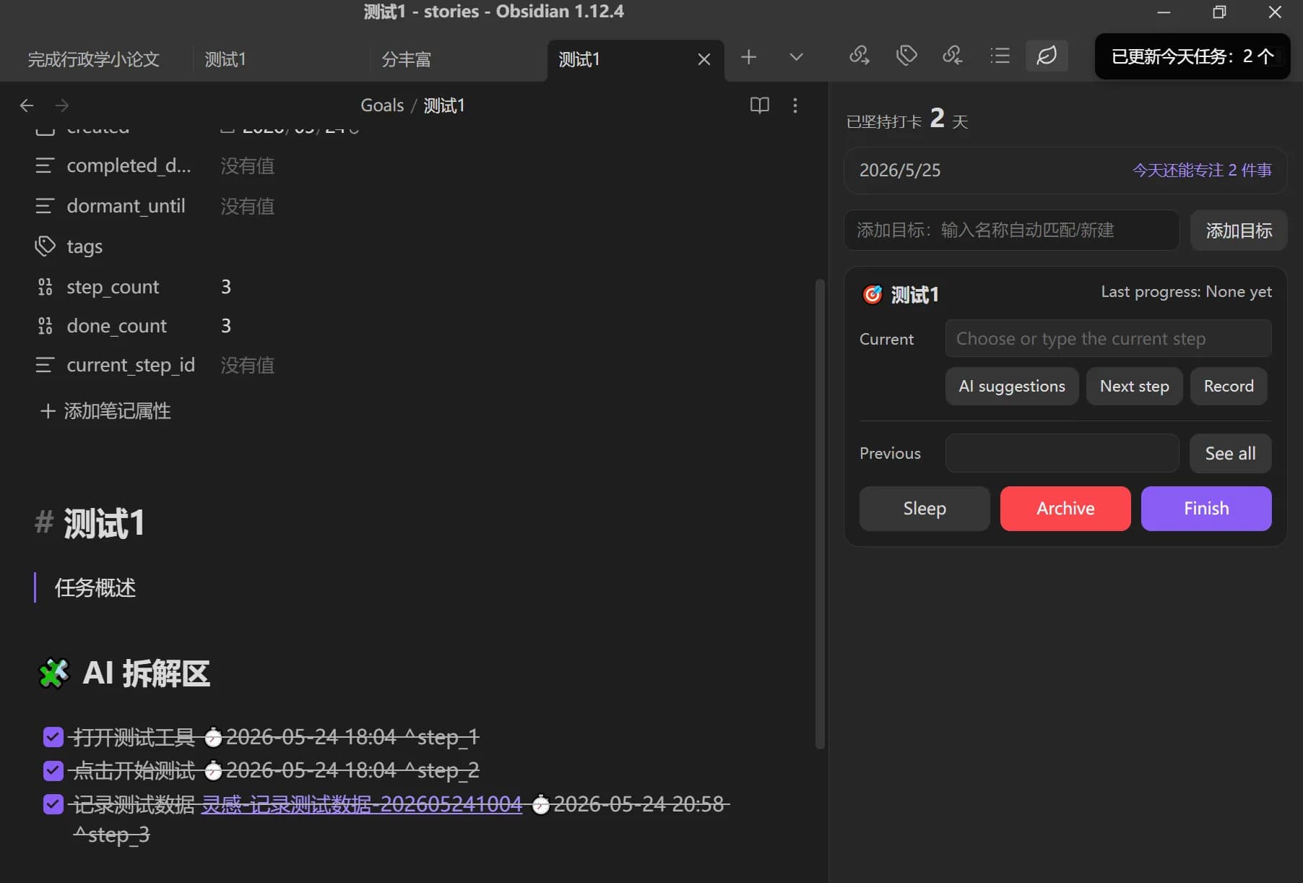Click the Sleep button
Image resolution: width=1303 pixels, height=883 pixels.
pyautogui.click(x=925, y=509)
